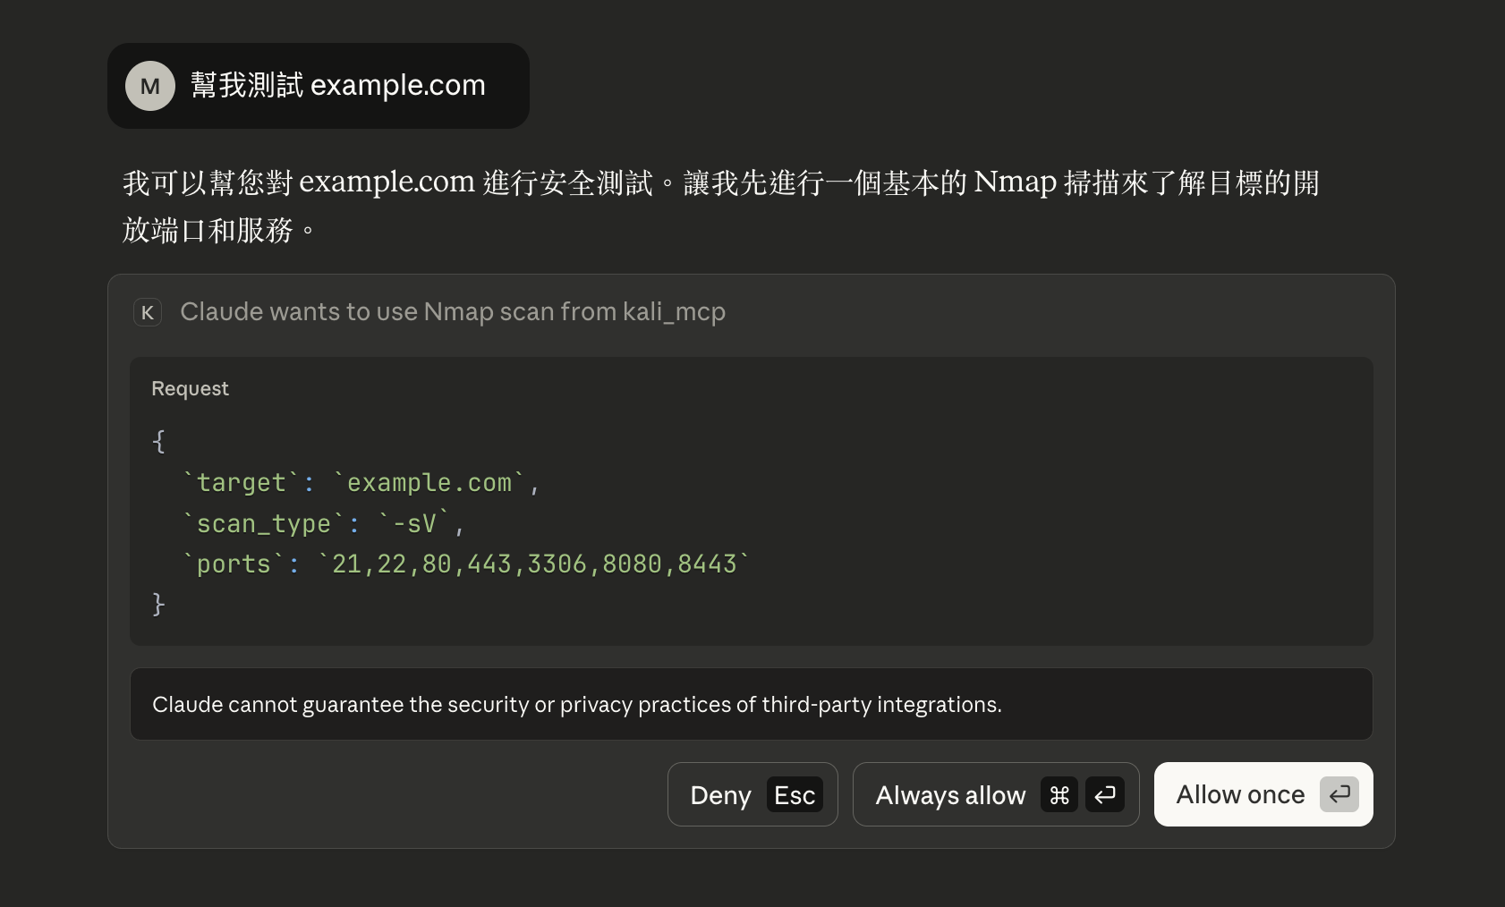Click the closing brace of the JSON request
The image size is (1505, 907).
158,605
